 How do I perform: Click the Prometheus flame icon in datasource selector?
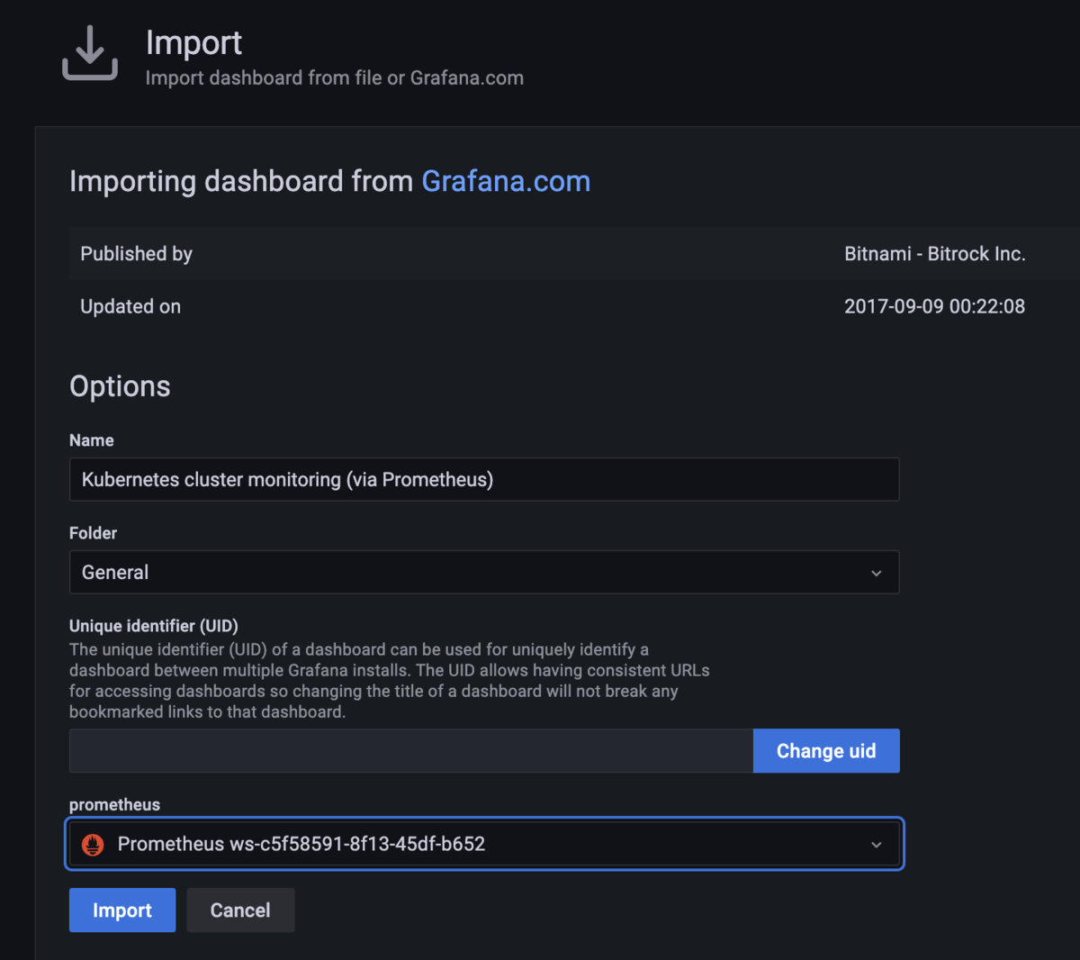pos(93,844)
